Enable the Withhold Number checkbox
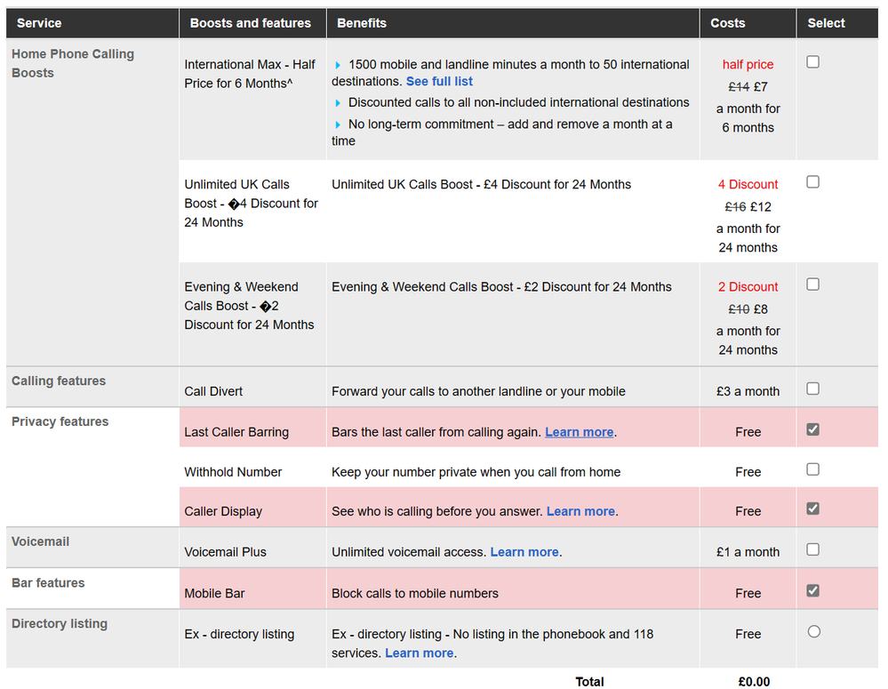 pos(812,469)
